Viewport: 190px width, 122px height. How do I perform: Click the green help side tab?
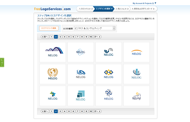2,63
